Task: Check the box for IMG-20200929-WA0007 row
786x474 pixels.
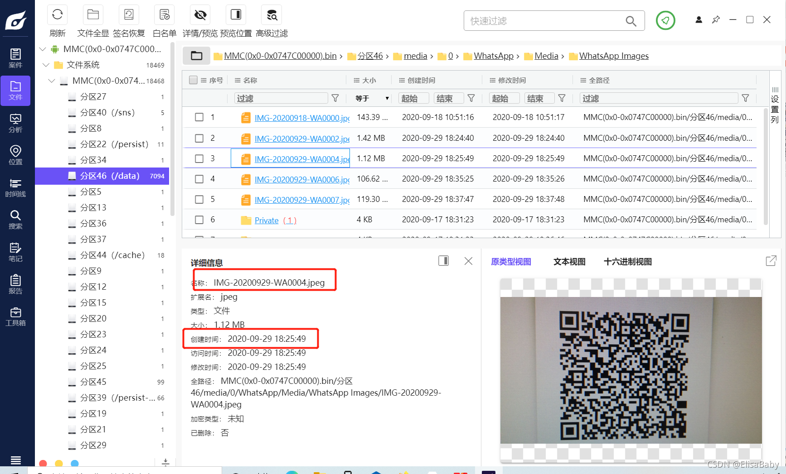Action: (199, 199)
